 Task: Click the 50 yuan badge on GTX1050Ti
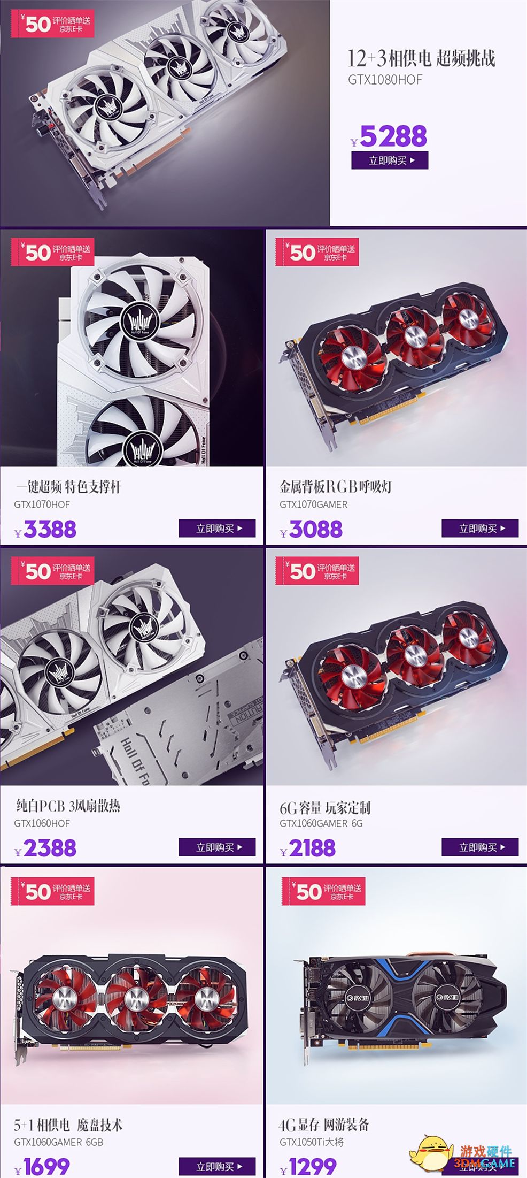tap(323, 891)
